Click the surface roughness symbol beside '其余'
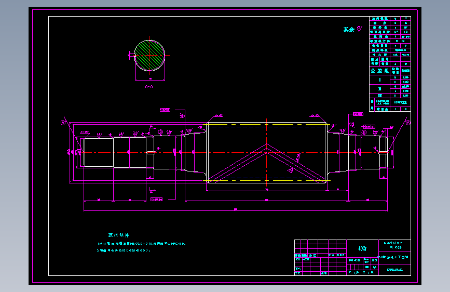This screenshot has width=450, height=292. [x=359, y=29]
